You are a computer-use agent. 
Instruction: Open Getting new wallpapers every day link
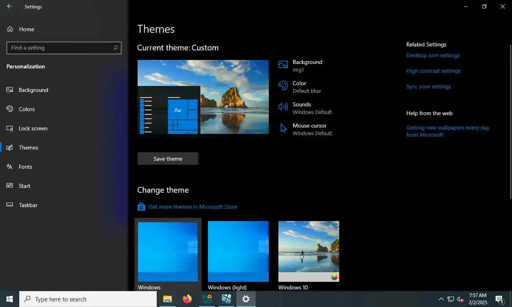pyautogui.click(x=448, y=131)
